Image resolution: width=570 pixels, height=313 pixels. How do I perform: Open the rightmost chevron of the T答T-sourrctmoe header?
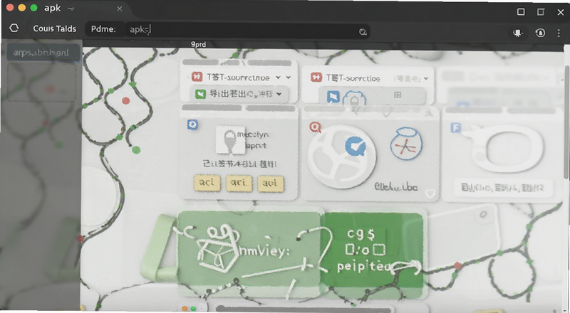(289, 78)
